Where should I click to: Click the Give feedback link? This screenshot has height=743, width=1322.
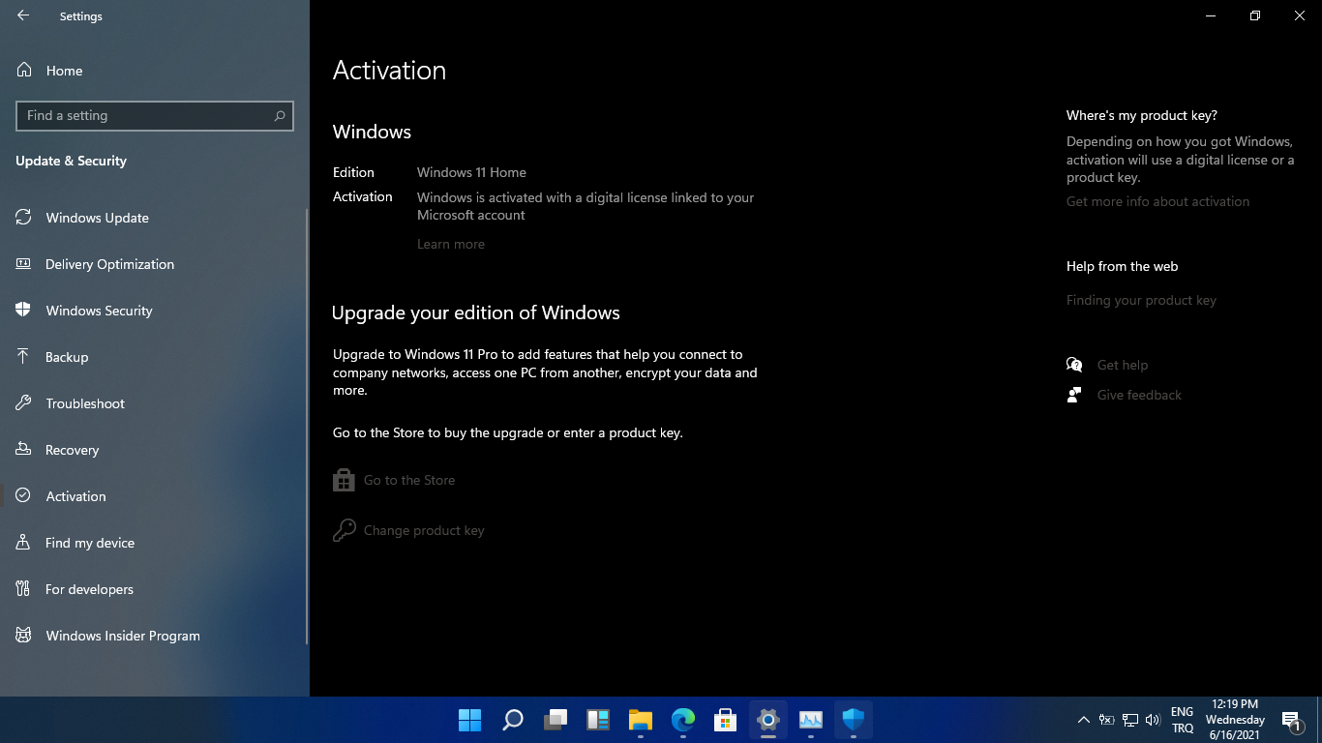coord(1139,395)
